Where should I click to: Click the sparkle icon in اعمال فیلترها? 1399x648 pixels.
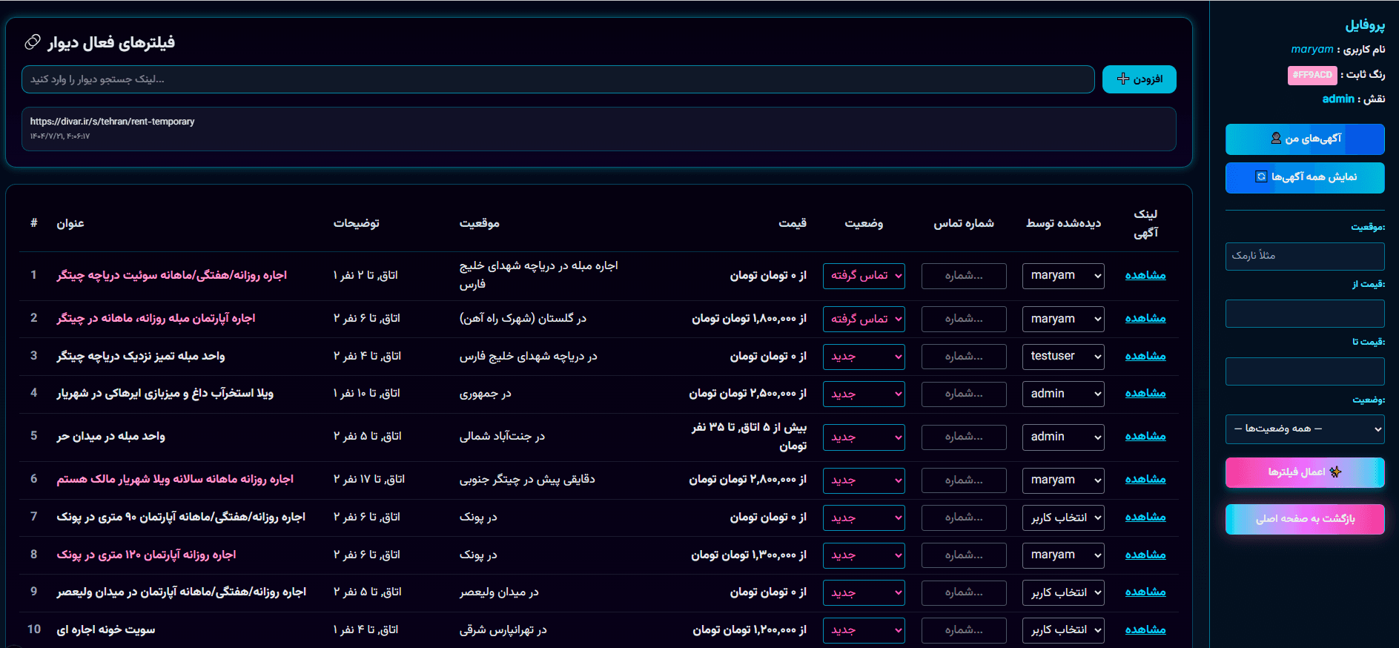[x=1335, y=472]
